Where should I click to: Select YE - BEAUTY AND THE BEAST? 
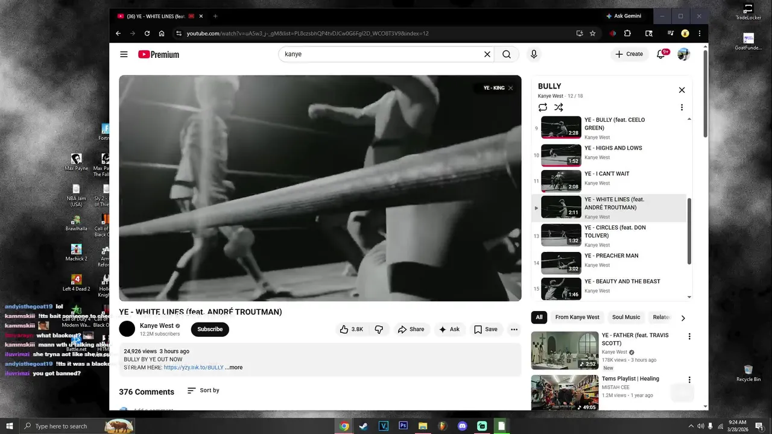(x=609, y=288)
